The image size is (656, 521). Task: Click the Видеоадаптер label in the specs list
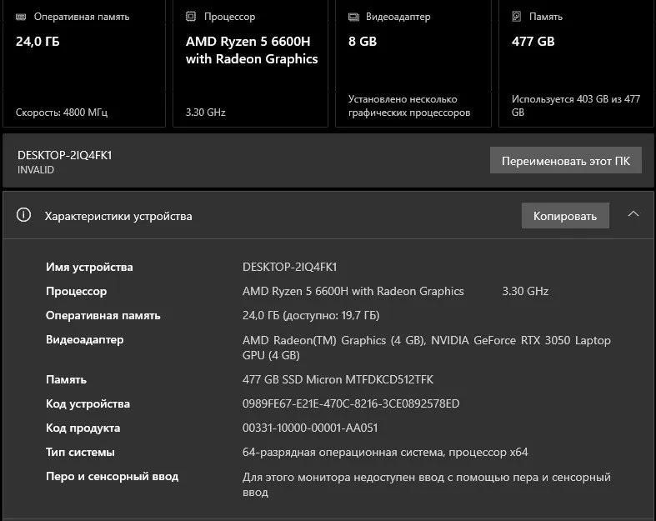[84, 340]
